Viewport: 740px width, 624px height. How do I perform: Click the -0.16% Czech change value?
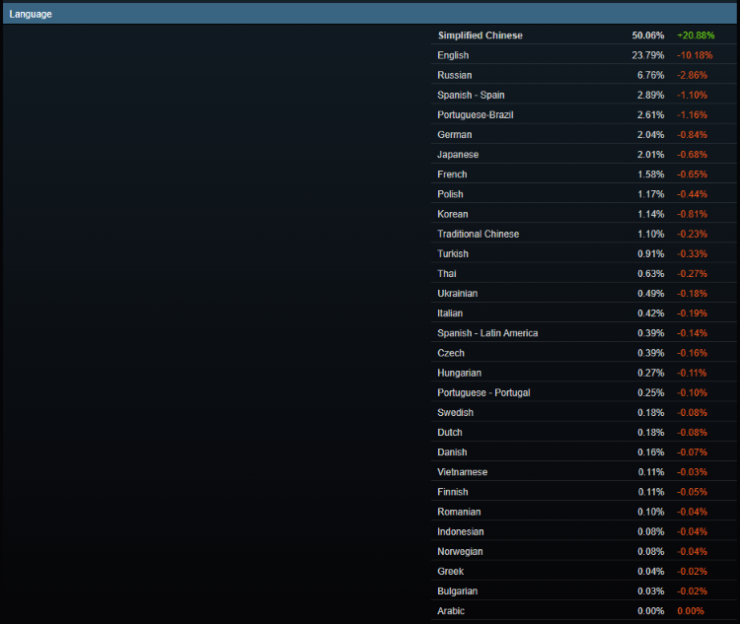(693, 352)
